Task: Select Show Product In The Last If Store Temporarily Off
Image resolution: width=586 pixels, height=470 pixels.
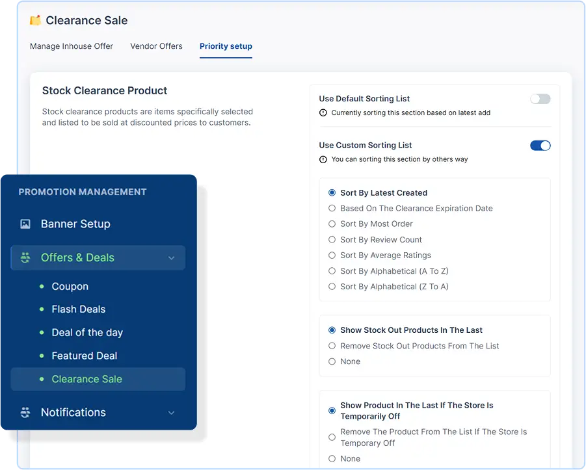Action: [x=332, y=411]
